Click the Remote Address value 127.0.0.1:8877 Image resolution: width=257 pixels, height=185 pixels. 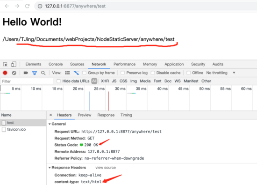tap(104, 152)
